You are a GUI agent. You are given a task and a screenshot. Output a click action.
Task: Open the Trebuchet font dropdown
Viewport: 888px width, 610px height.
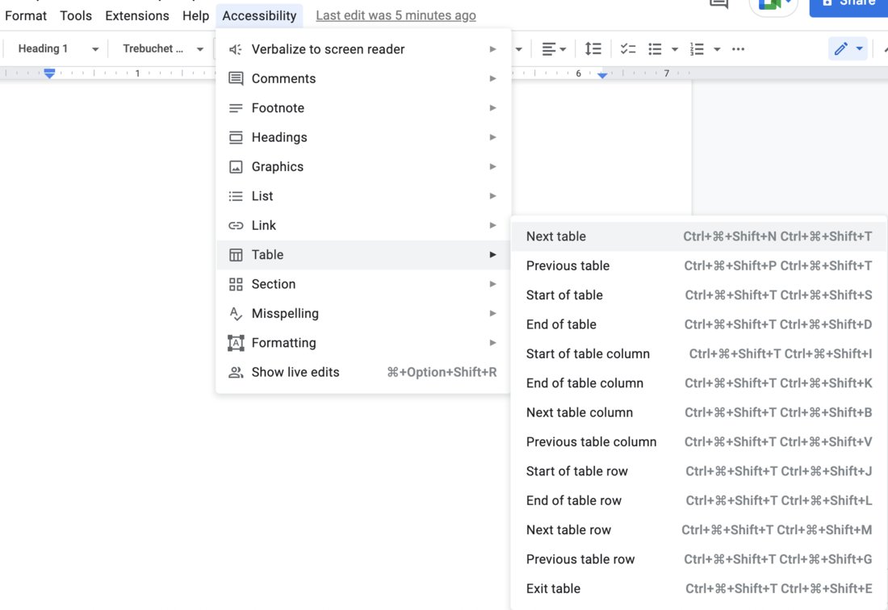click(x=162, y=48)
